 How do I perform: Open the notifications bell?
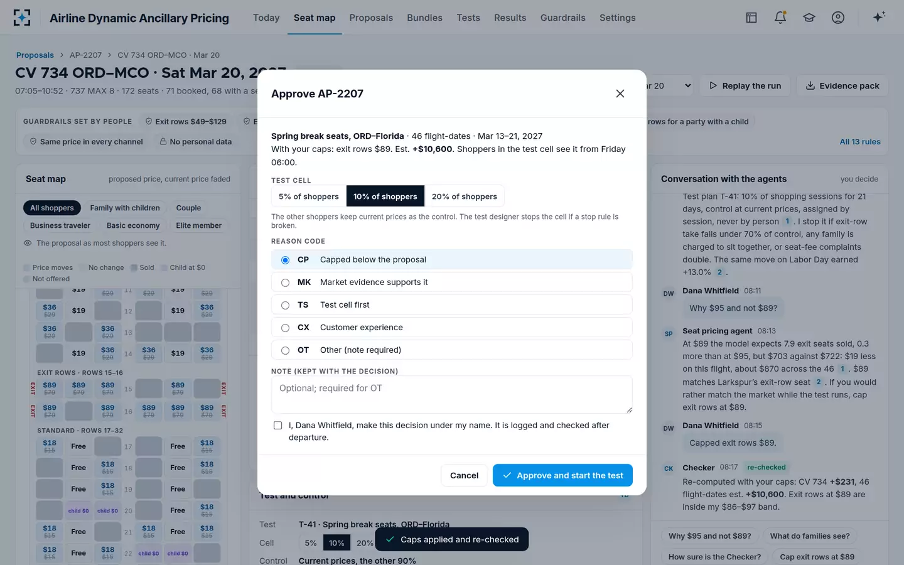click(780, 18)
